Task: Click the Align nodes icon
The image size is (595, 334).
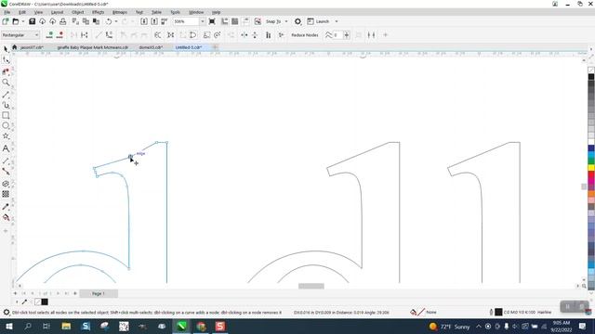Action: pyautogui.click(x=269, y=35)
